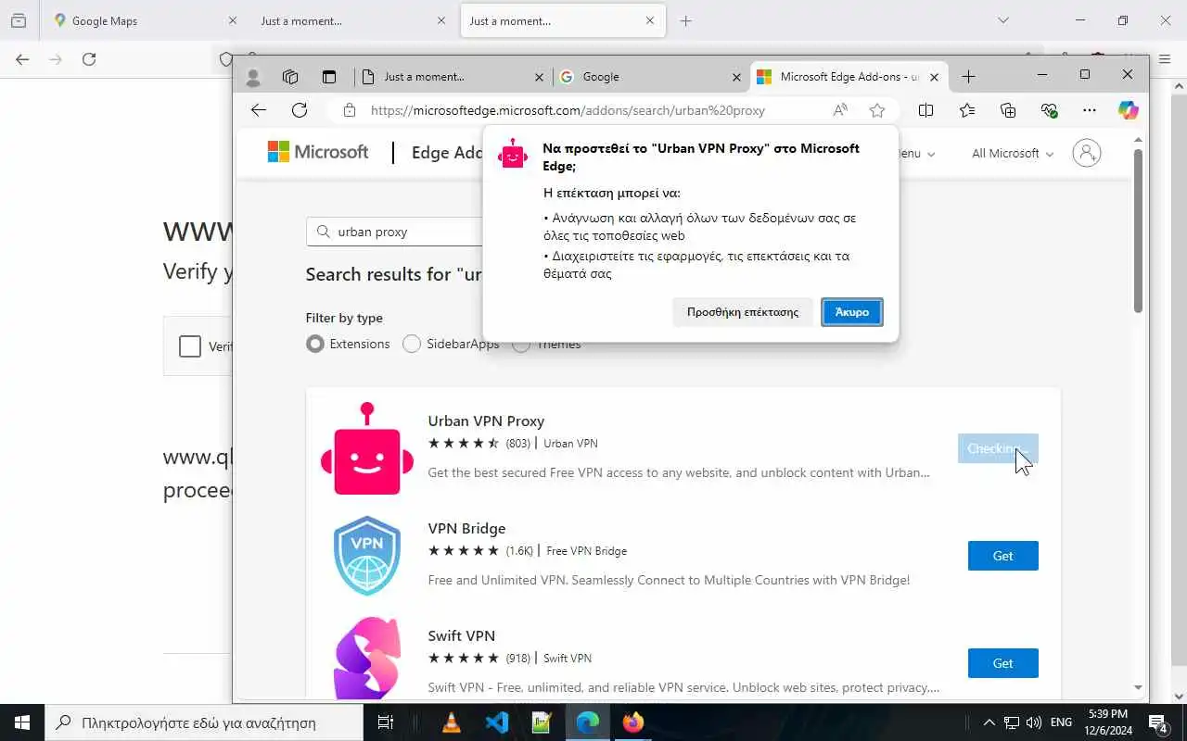Click the Microsoft account sign-in icon

pos(1087,153)
